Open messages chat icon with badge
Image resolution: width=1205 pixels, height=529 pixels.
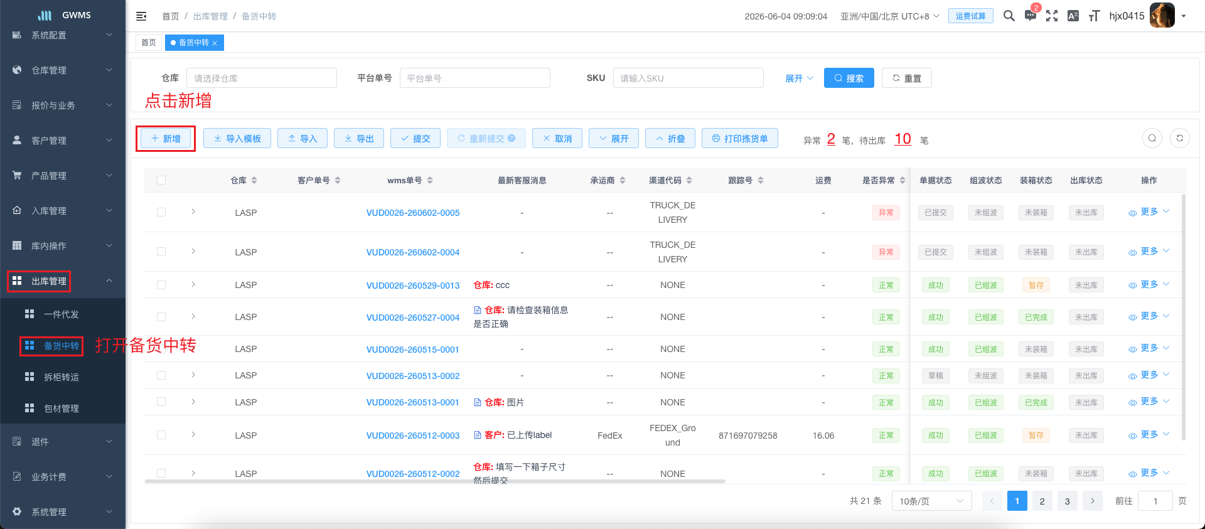[1031, 16]
